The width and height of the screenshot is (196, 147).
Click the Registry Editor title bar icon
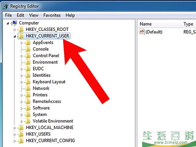tap(5, 6)
